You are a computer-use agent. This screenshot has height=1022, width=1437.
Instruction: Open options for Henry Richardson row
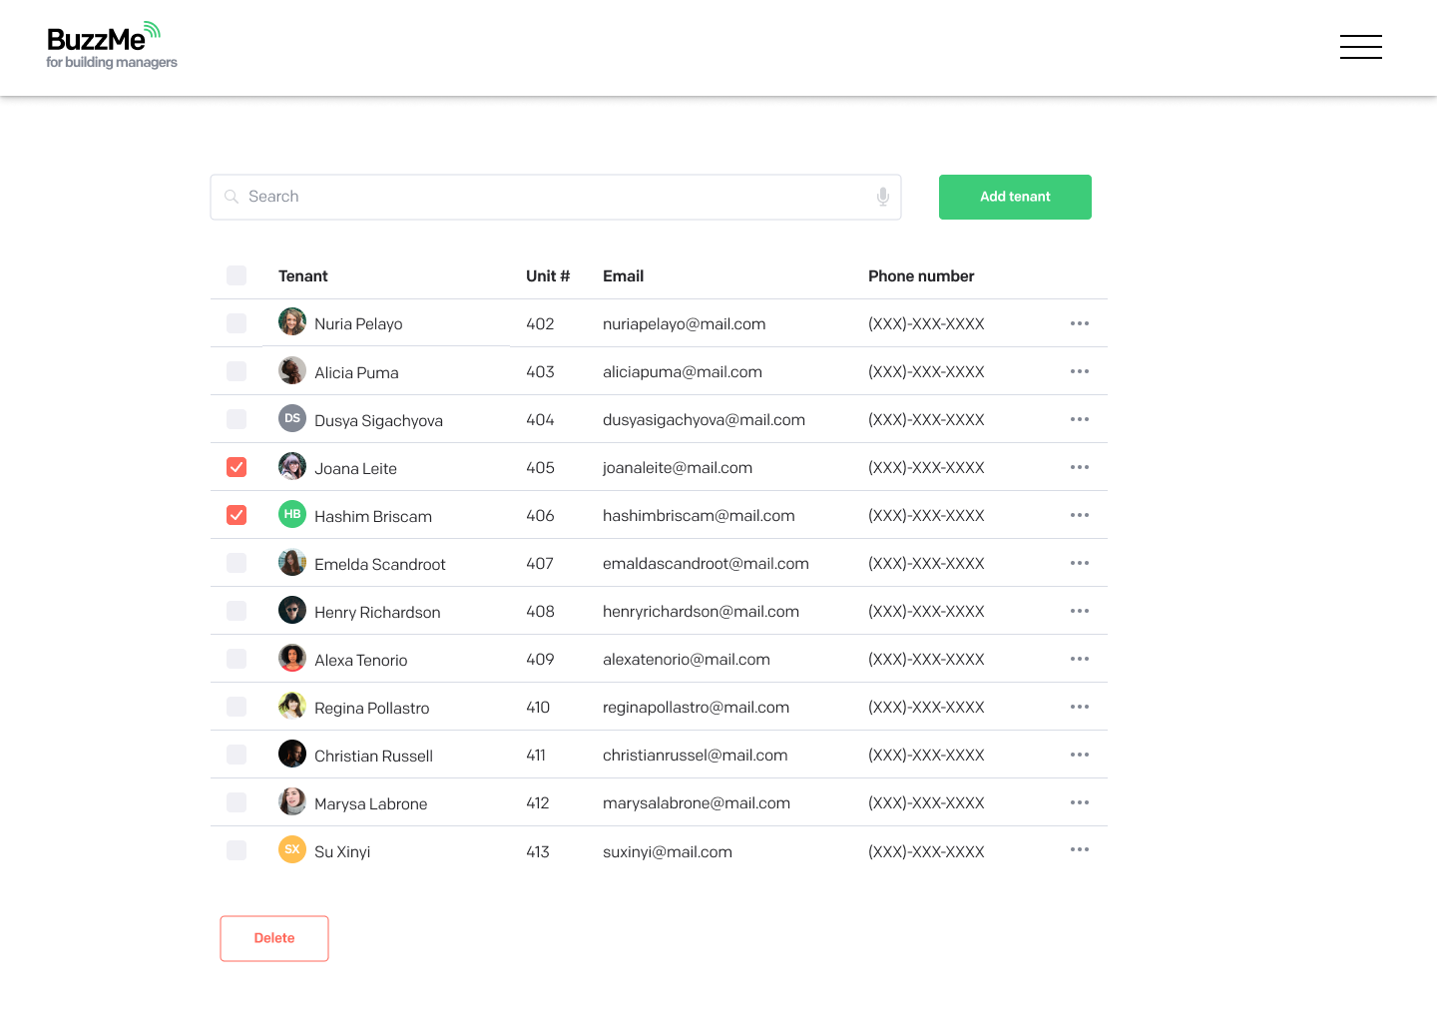pos(1080,611)
